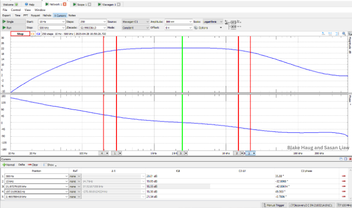
Task: Open the per-Decade steps dropdown
Action: tap(105, 27)
